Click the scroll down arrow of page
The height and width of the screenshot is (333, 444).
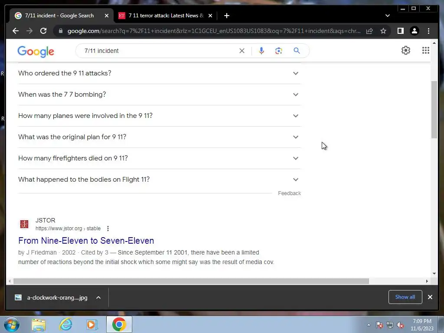click(x=434, y=274)
